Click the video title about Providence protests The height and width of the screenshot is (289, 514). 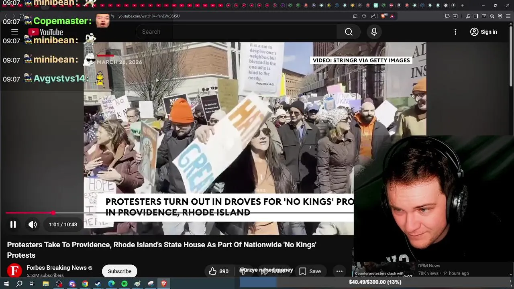(x=161, y=250)
